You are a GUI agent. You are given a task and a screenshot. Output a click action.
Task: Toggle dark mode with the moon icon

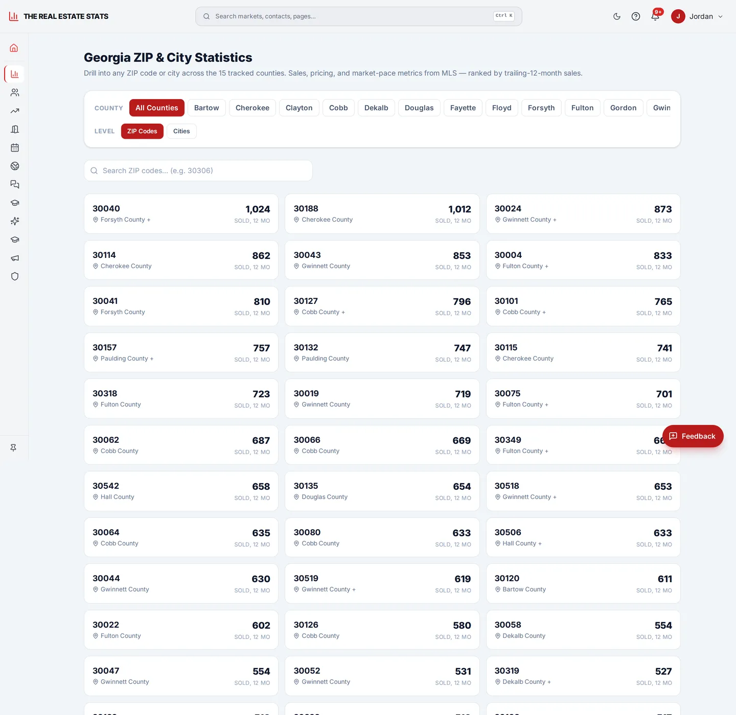coord(617,16)
